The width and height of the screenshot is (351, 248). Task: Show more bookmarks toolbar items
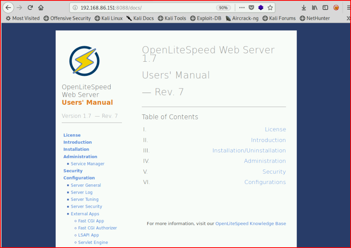(x=348, y=18)
